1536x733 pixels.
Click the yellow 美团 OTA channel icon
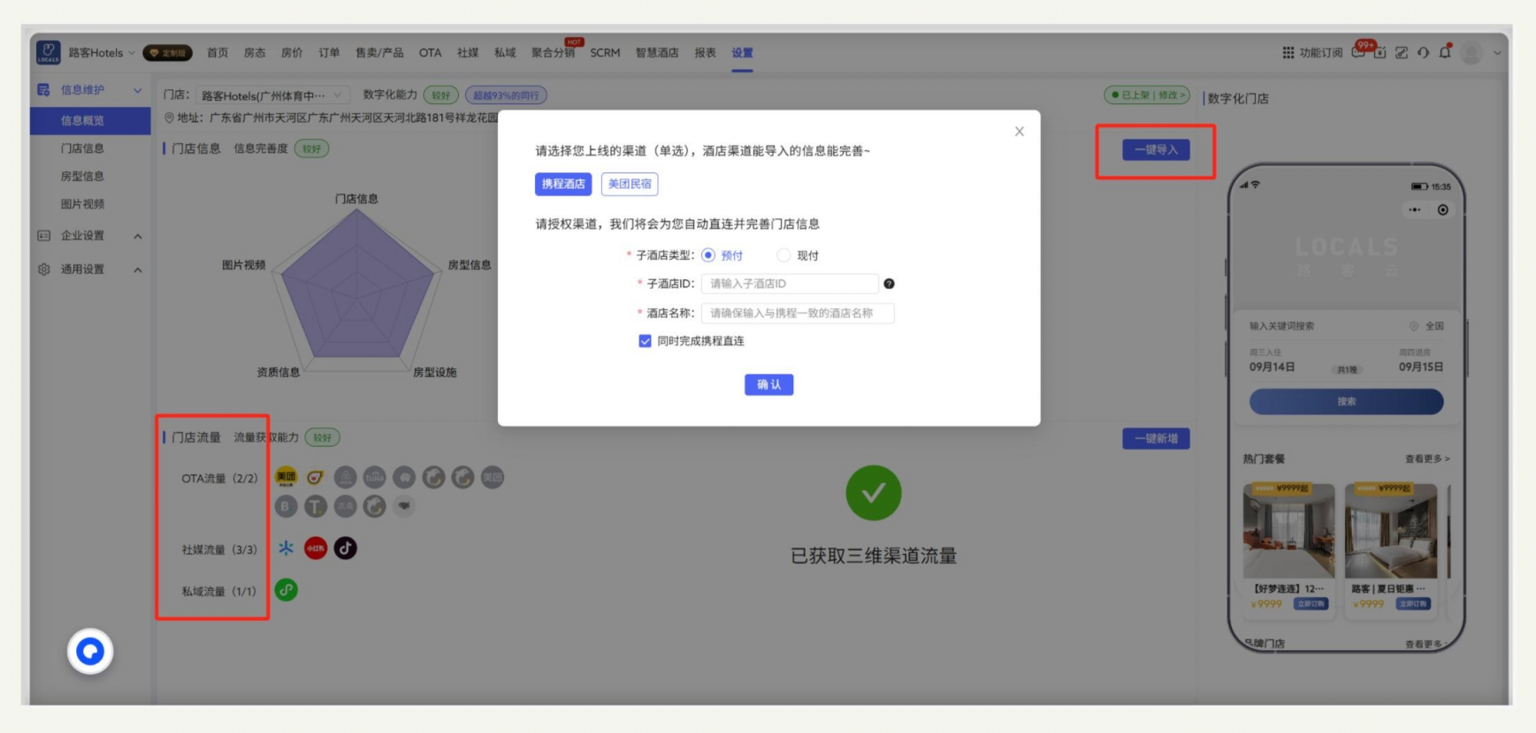tap(286, 478)
